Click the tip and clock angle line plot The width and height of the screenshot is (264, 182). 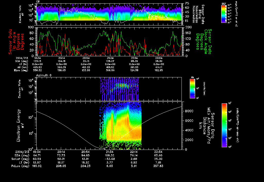click(x=109, y=41)
